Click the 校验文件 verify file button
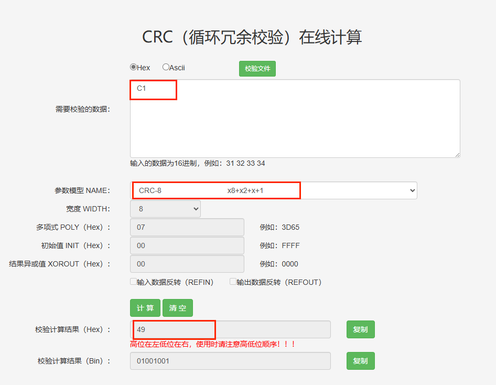The width and height of the screenshot is (496, 385). click(257, 69)
